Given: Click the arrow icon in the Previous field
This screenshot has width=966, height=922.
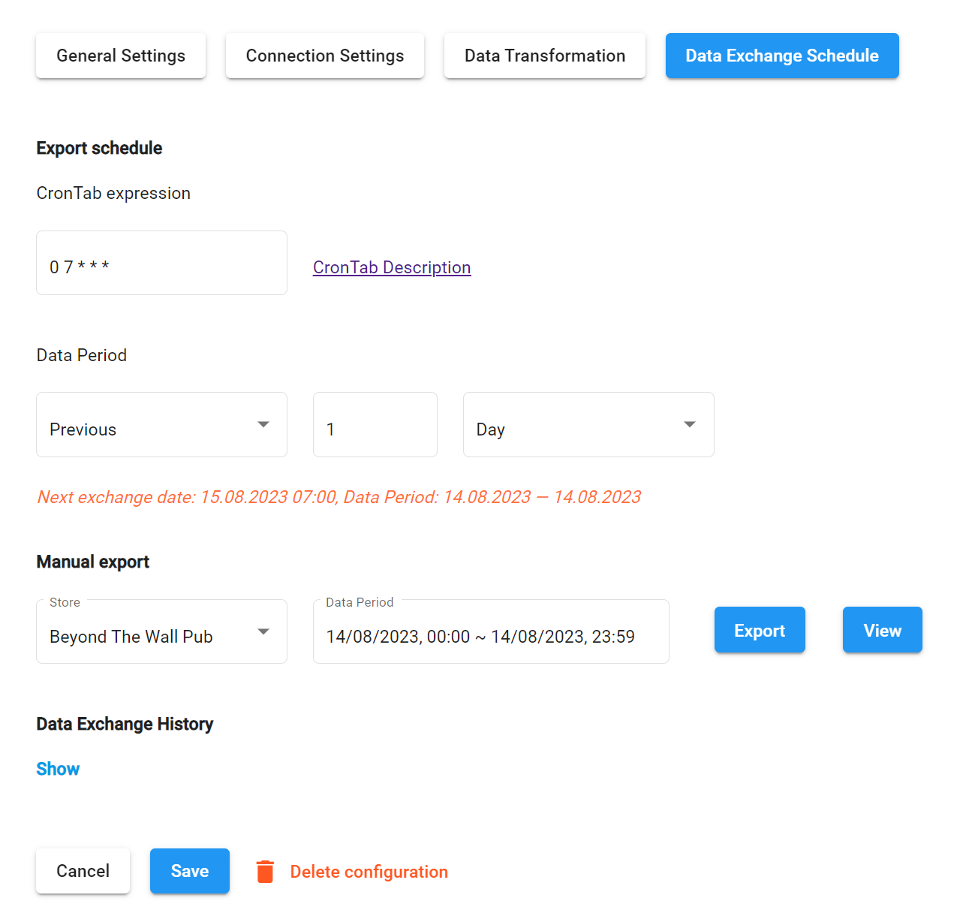Looking at the screenshot, I should [x=263, y=425].
